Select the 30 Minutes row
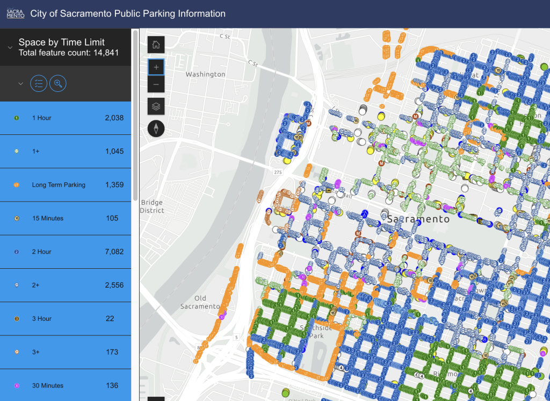This screenshot has width=550, height=401. 66,385
